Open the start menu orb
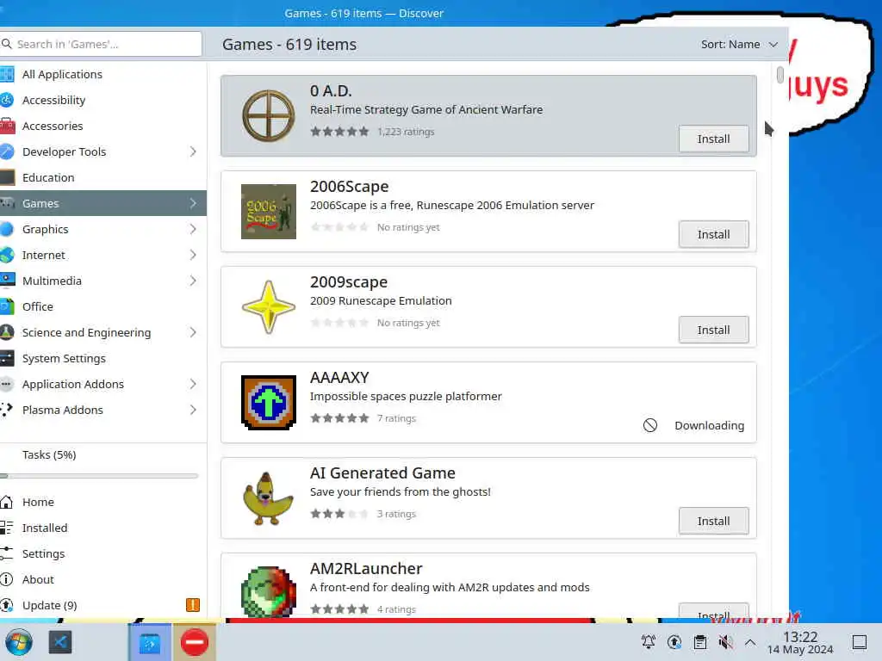 (19, 642)
